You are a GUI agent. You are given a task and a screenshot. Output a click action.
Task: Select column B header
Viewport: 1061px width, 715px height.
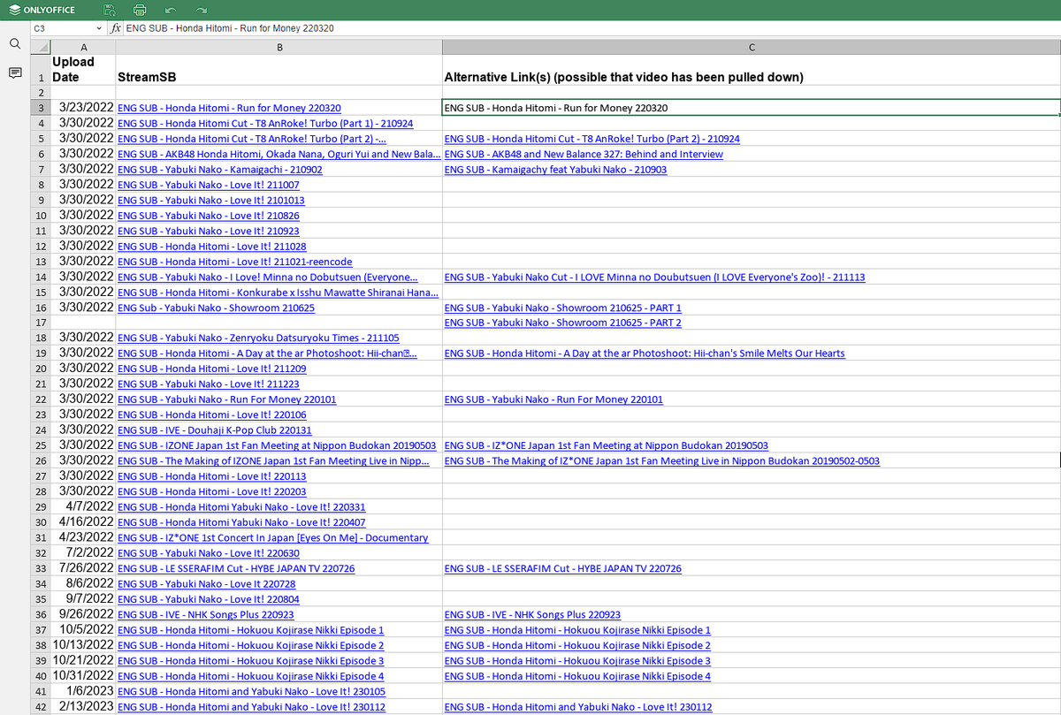coord(279,46)
